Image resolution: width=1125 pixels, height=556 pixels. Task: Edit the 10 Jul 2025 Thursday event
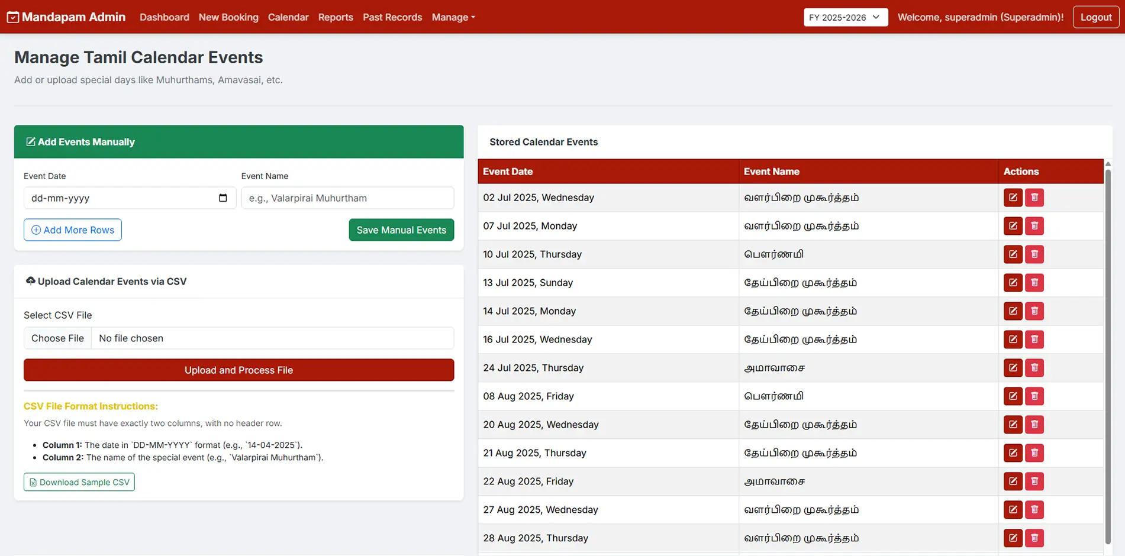[x=1013, y=254]
